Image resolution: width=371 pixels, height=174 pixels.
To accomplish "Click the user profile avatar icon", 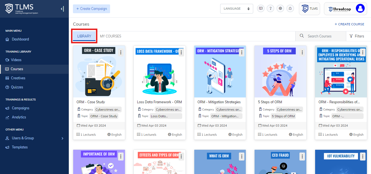I will (x=360, y=9).
